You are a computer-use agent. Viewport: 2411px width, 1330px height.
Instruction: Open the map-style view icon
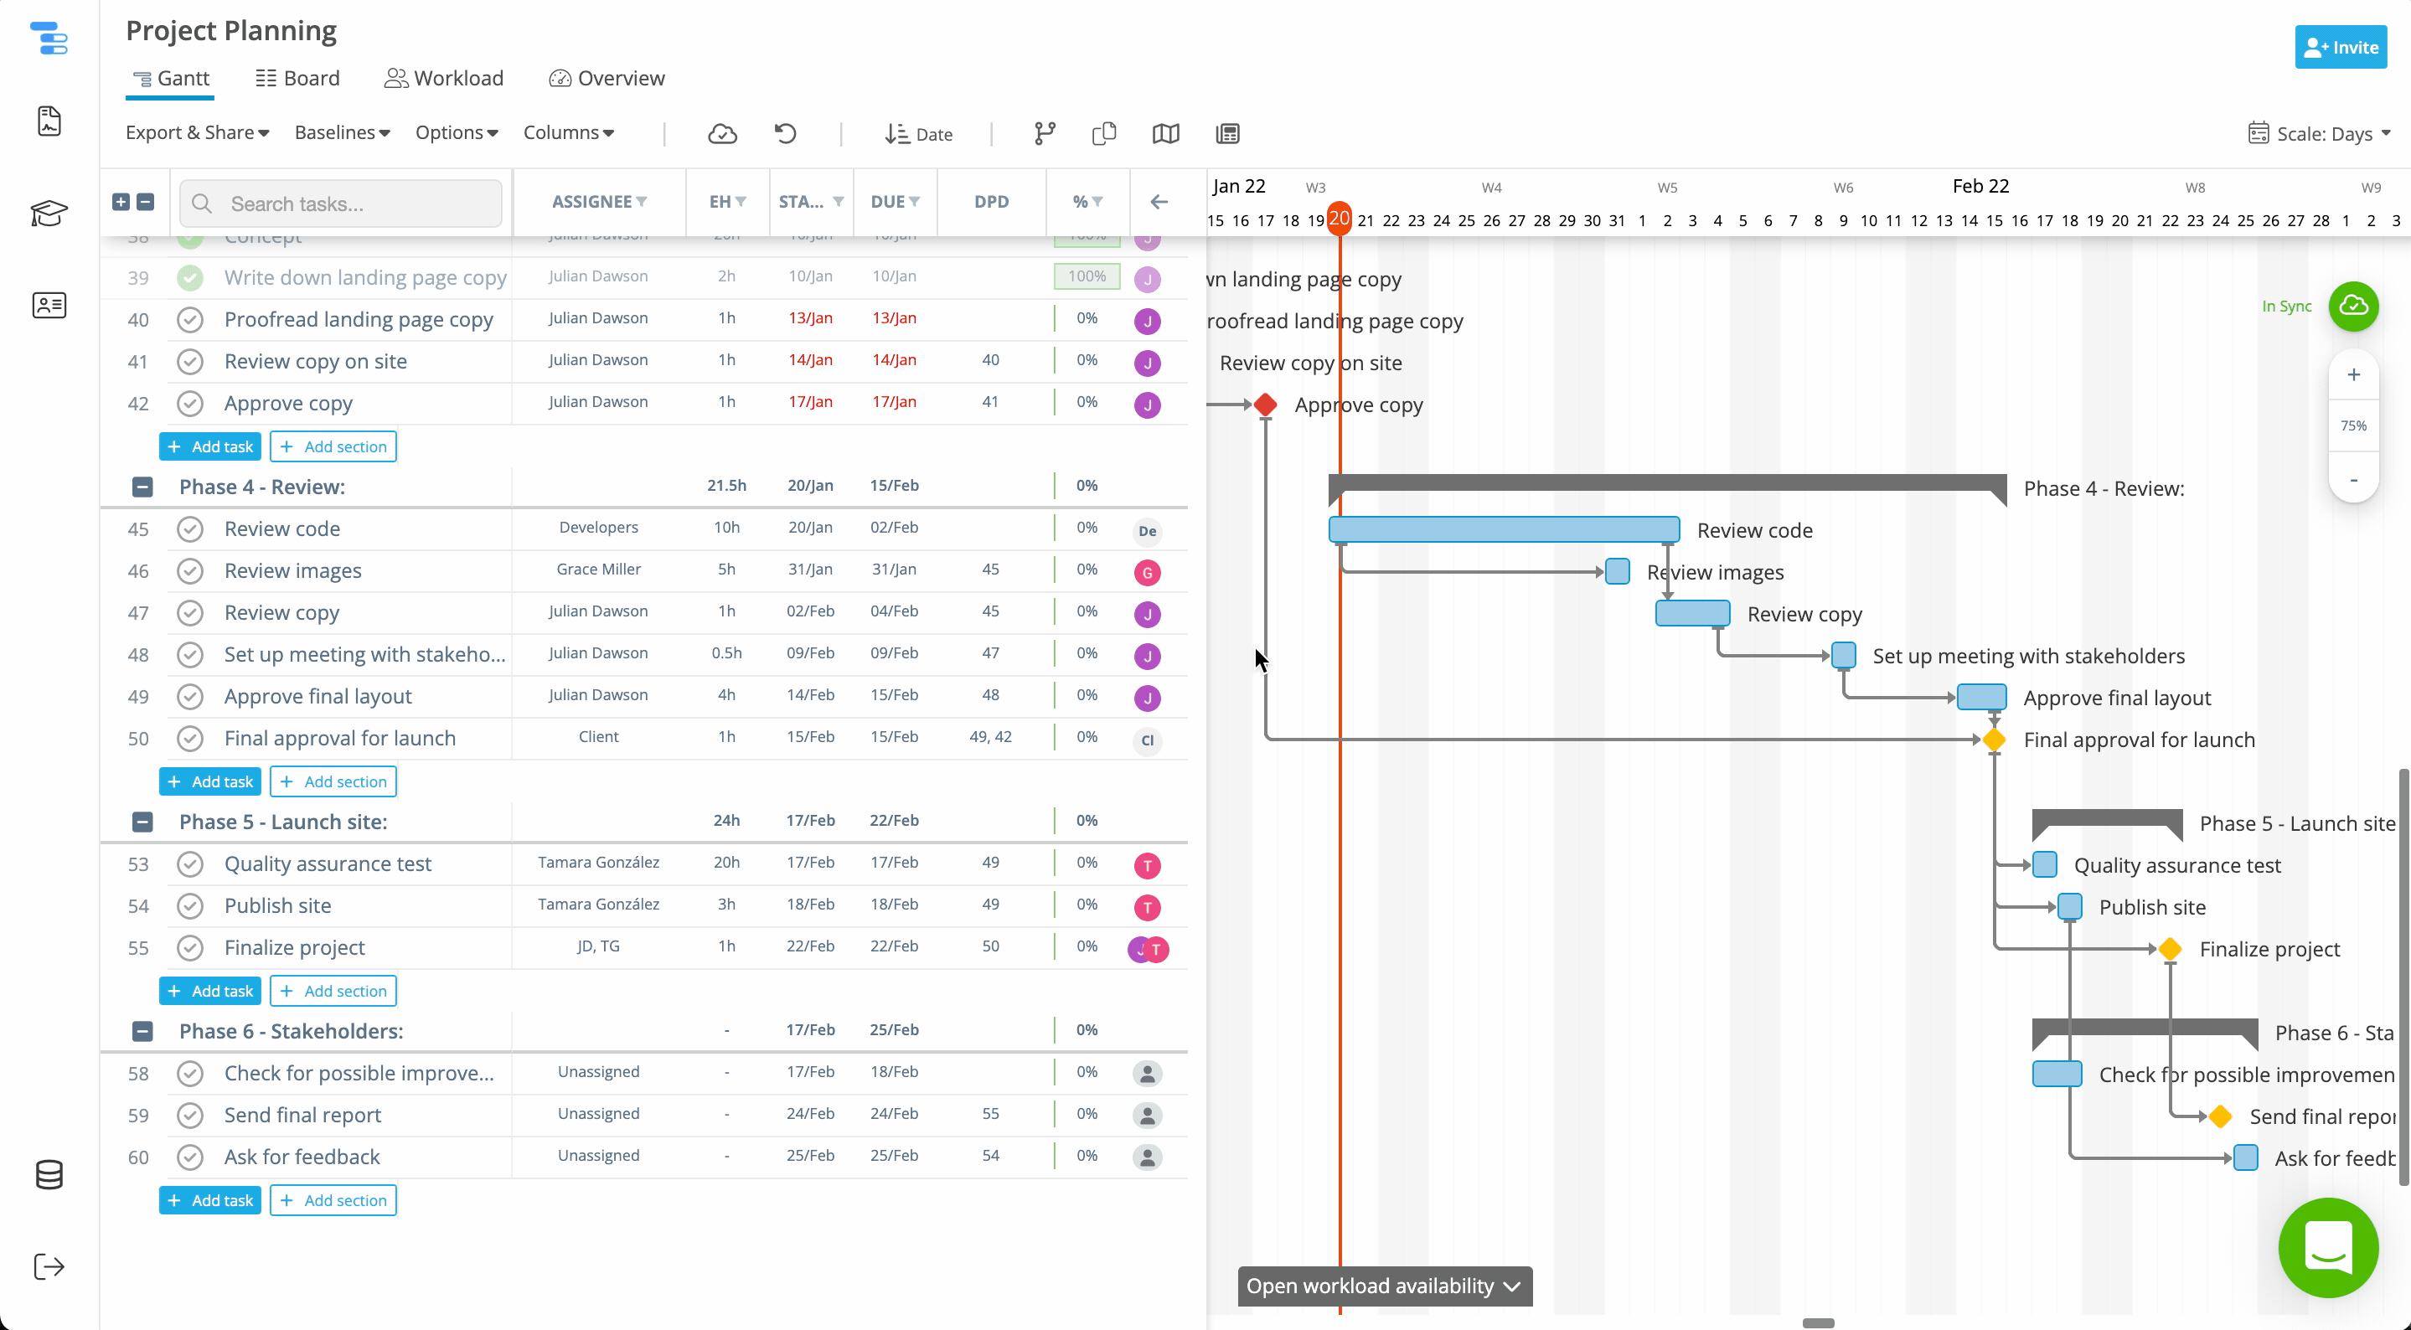pos(1165,133)
